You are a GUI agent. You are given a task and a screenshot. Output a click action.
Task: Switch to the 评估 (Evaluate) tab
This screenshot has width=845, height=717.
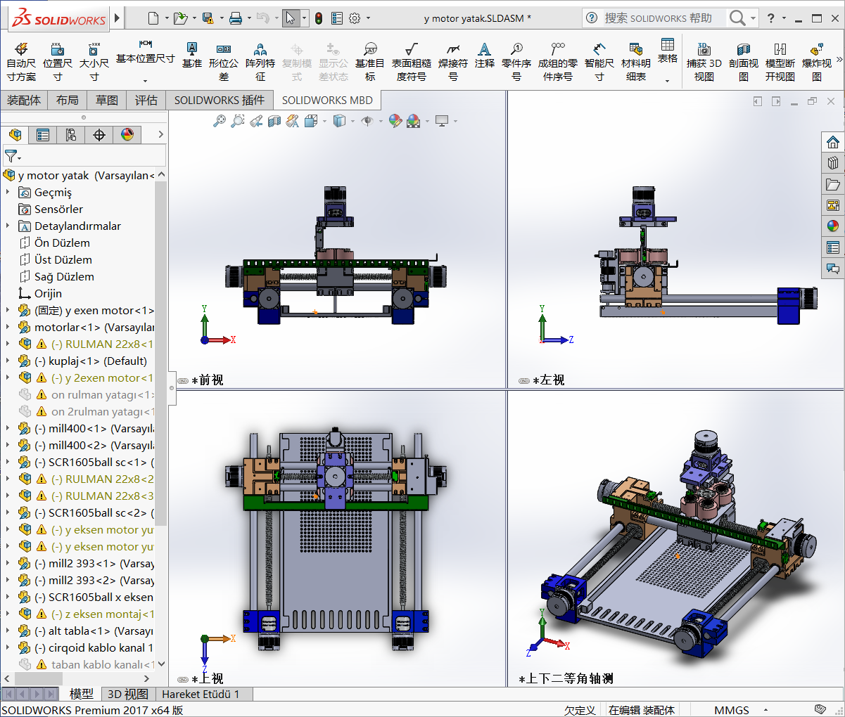point(146,101)
